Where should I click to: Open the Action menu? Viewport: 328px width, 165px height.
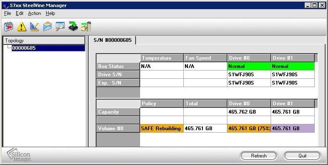coord(35,13)
